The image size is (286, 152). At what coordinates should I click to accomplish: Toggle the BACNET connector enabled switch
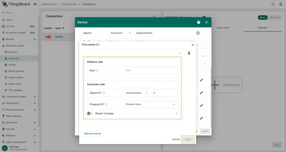[48, 37]
